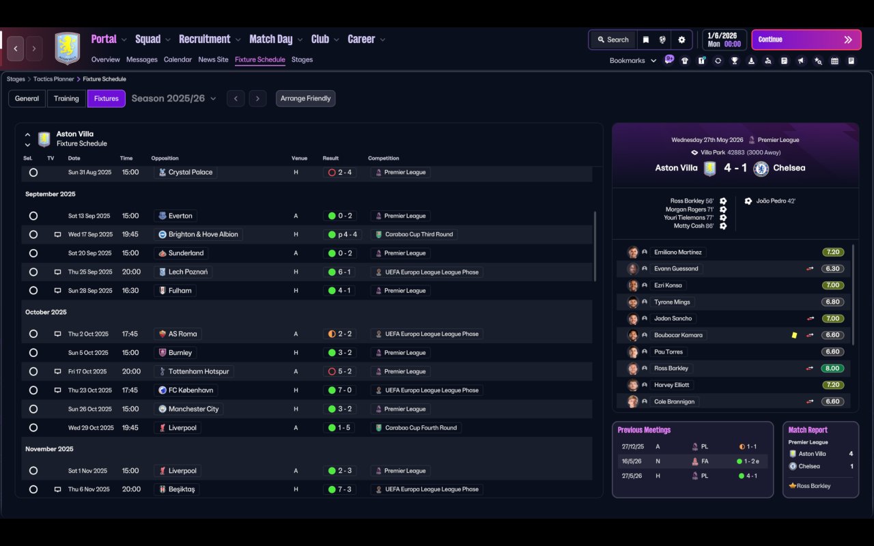This screenshot has width=874, height=546.
Task: Select the AS Roma fixture radio button
Action: pos(33,334)
